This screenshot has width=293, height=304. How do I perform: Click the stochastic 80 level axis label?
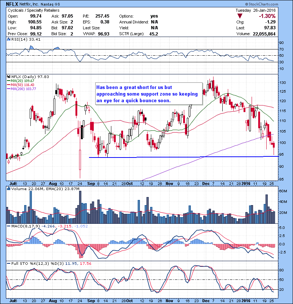tap(281, 270)
